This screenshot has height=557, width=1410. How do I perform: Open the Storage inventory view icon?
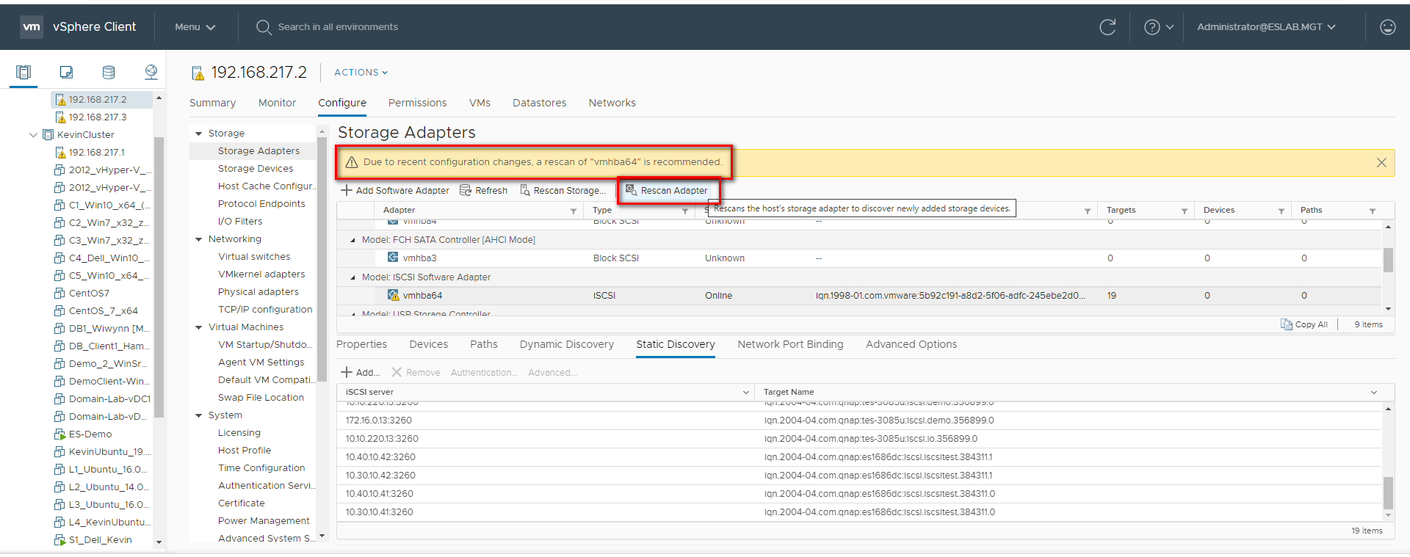click(109, 72)
